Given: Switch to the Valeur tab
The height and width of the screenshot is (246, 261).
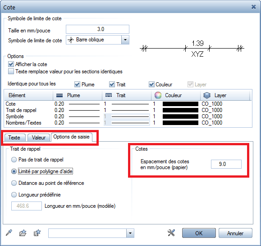Looking at the screenshot, I should 39,138.
